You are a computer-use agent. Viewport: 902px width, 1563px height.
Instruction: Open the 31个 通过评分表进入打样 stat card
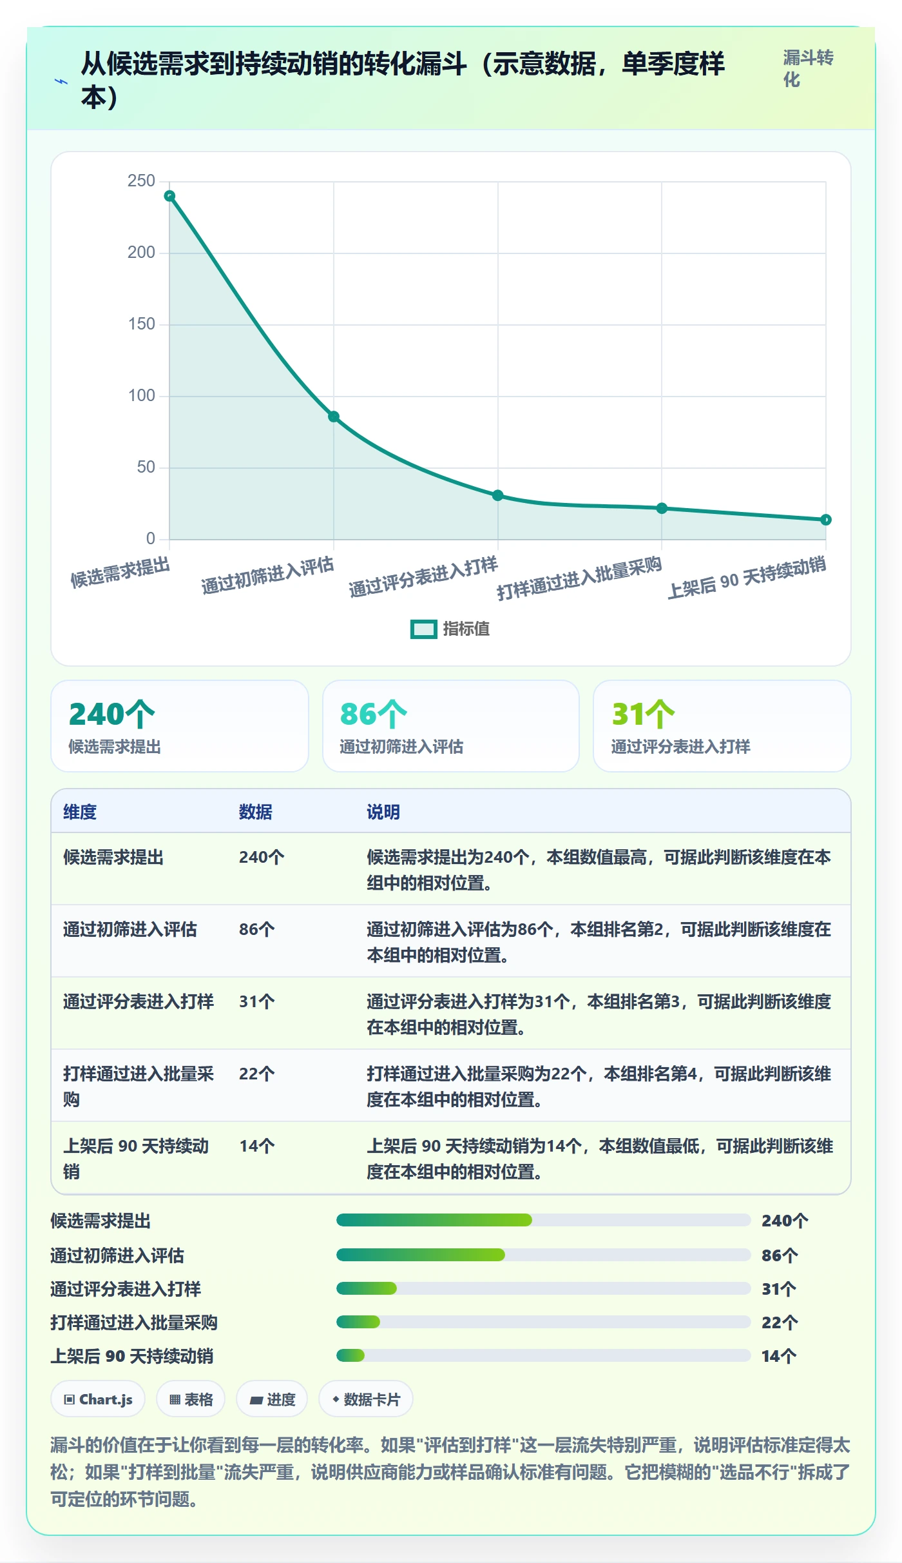pos(722,726)
